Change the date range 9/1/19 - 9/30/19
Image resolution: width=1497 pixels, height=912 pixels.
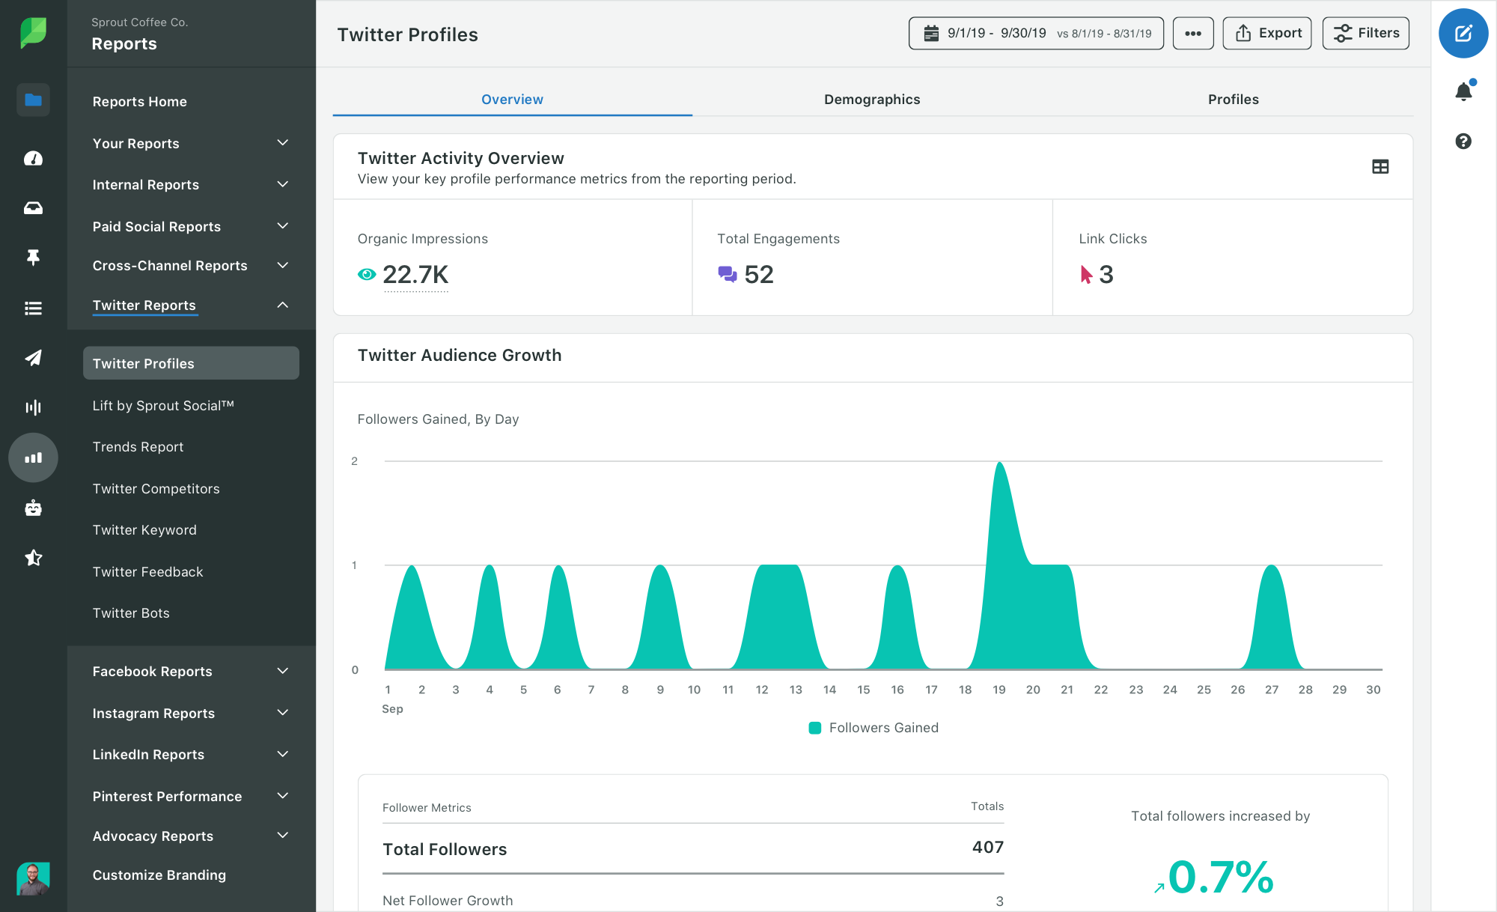pyautogui.click(x=1035, y=33)
